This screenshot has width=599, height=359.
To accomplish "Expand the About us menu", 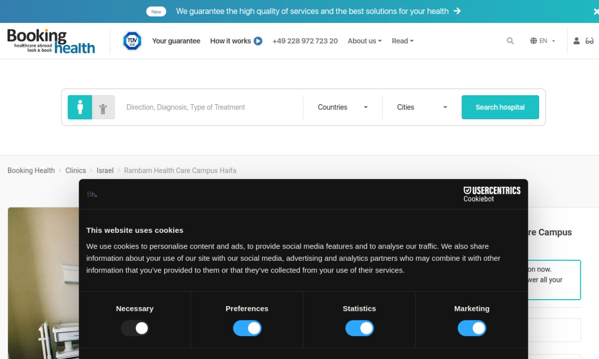I will coord(365,41).
